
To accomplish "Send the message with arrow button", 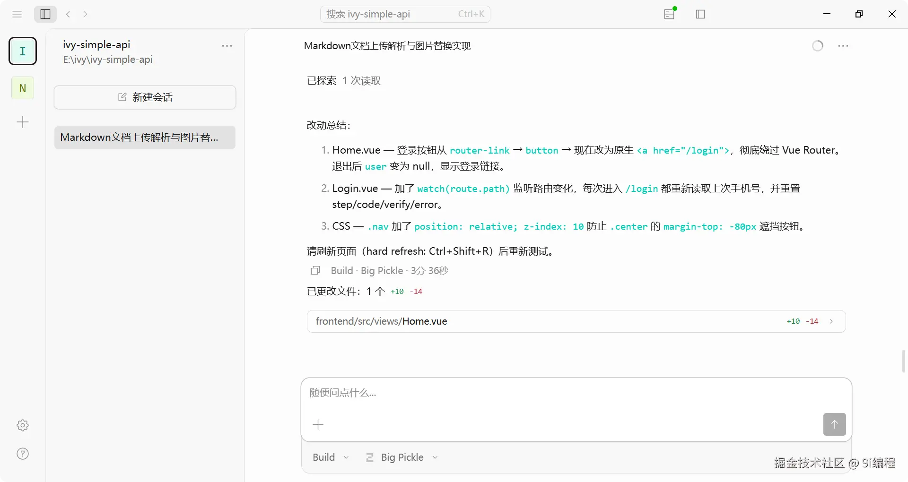I will 834,424.
